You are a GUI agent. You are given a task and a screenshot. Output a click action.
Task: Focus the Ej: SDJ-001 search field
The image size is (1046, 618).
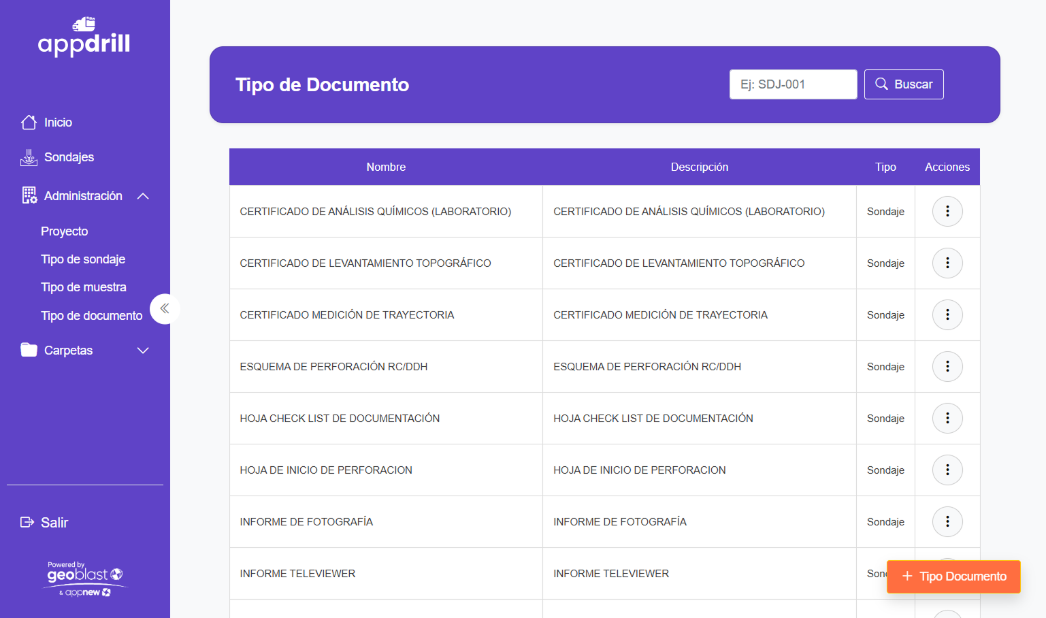(794, 84)
